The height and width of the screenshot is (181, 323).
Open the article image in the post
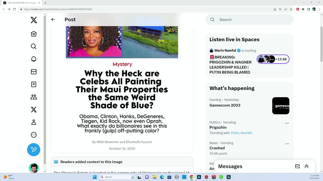point(122,89)
